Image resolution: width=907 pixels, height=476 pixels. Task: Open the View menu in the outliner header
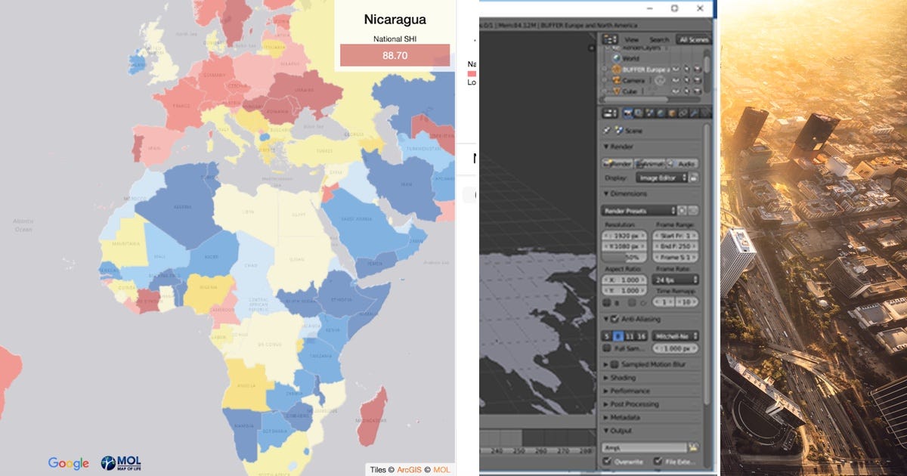pyautogui.click(x=631, y=39)
